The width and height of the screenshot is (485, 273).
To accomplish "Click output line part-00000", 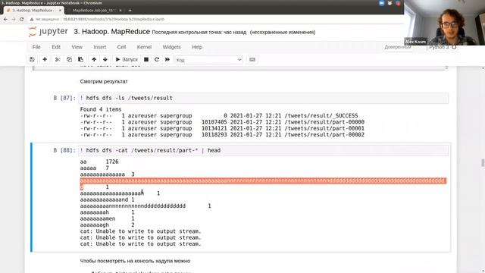I will (222, 122).
